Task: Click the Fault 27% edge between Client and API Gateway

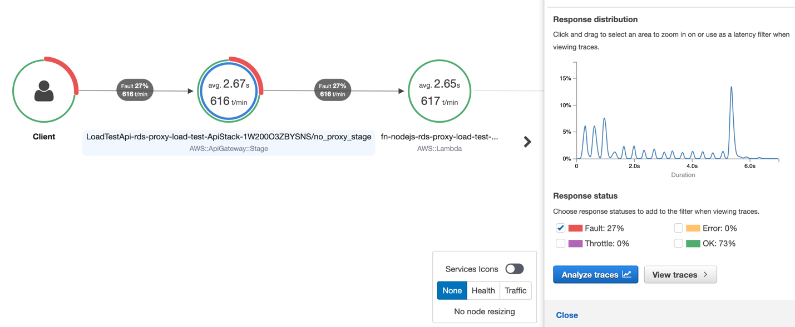Action: [135, 90]
